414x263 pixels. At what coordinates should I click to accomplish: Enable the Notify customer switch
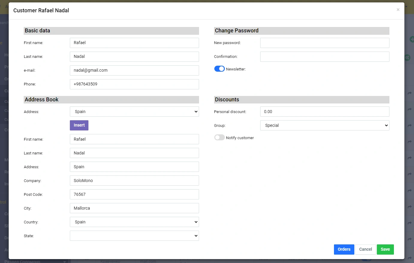point(219,138)
